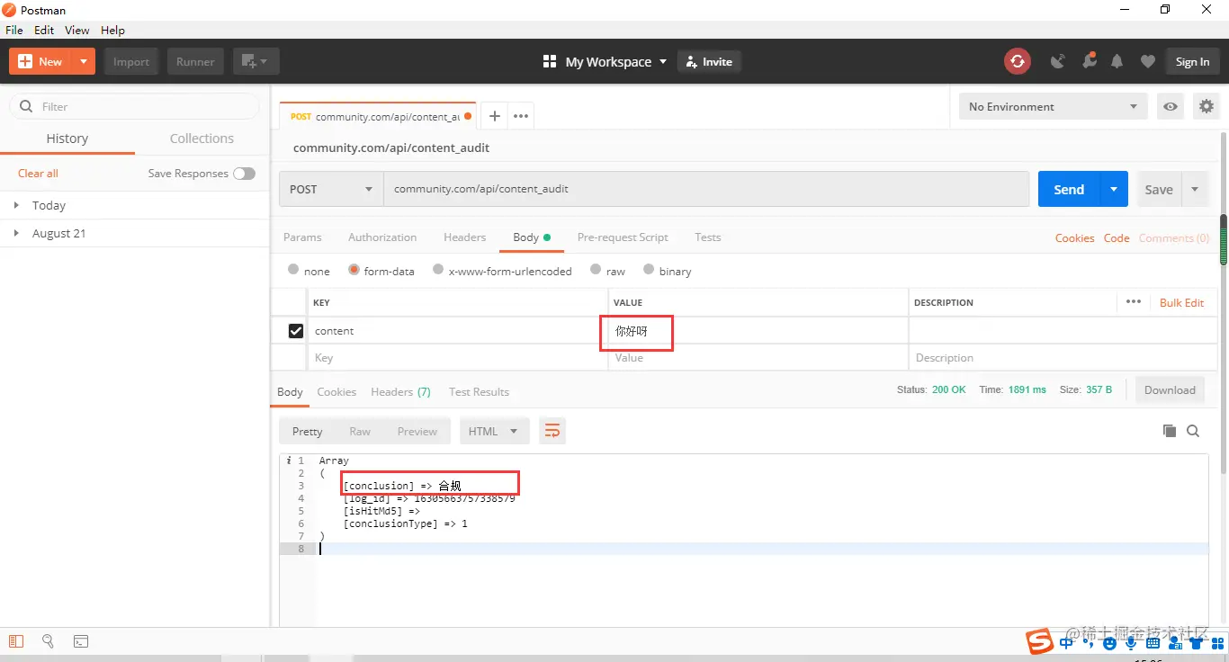Open the wrench settings icon in header

click(1089, 61)
